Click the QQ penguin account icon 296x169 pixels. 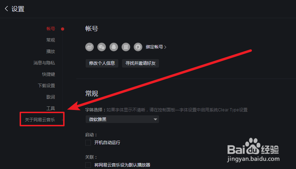114,47
